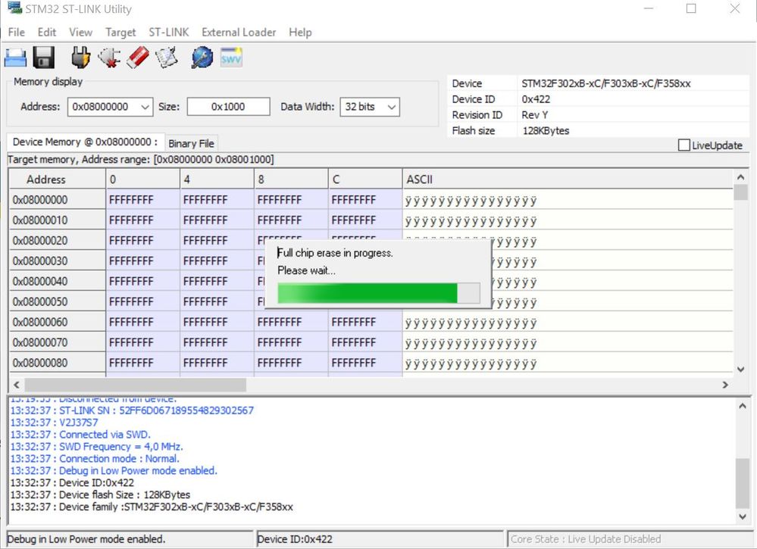
Task: Select address cell 0x08000080 in memory table
Action: click(58, 362)
